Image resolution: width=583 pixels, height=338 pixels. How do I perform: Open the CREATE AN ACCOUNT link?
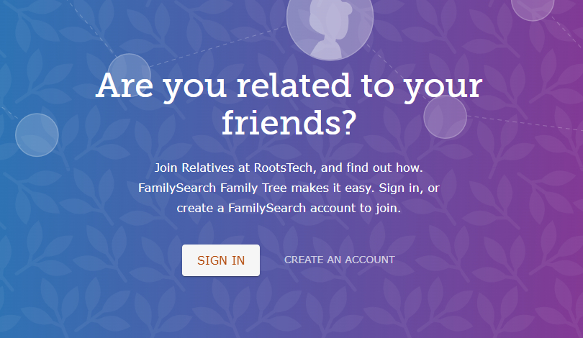click(x=339, y=260)
